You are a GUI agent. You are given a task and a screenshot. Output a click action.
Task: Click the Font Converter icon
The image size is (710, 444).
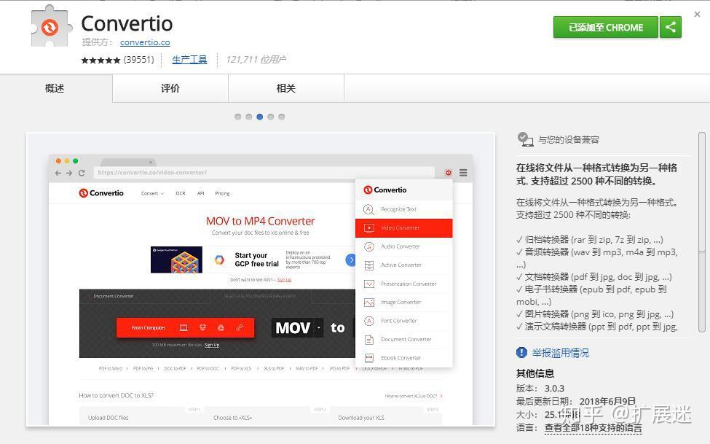pos(369,321)
